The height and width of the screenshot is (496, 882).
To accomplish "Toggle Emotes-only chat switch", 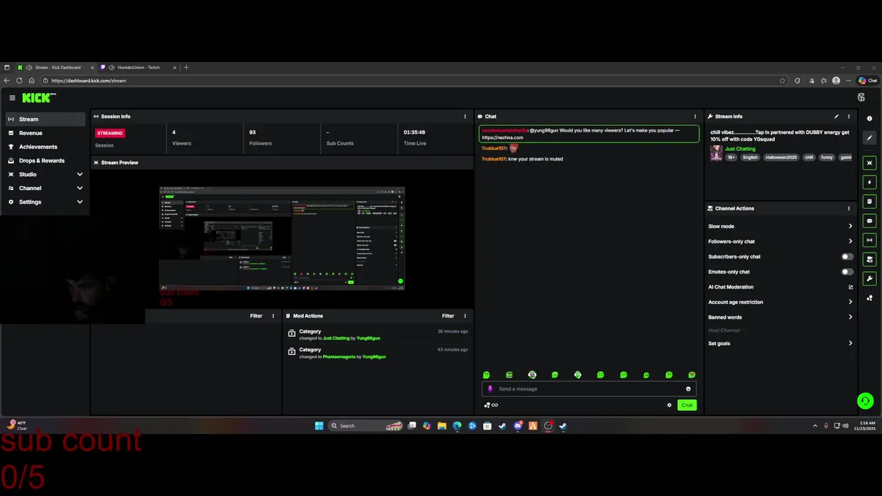I will coord(848,272).
